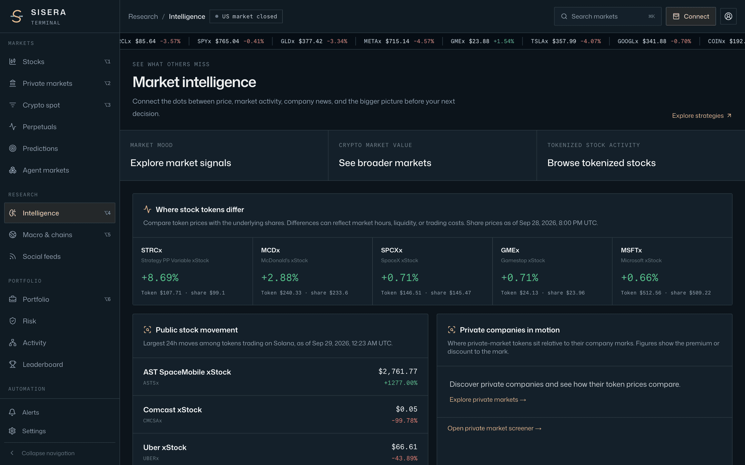
Task: Click GMEx $23.88 ticker in the tape
Action: pos(482,41)
